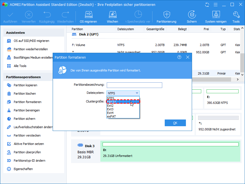Click the horizontal scrollbar right arrow

tap(237, 79)
